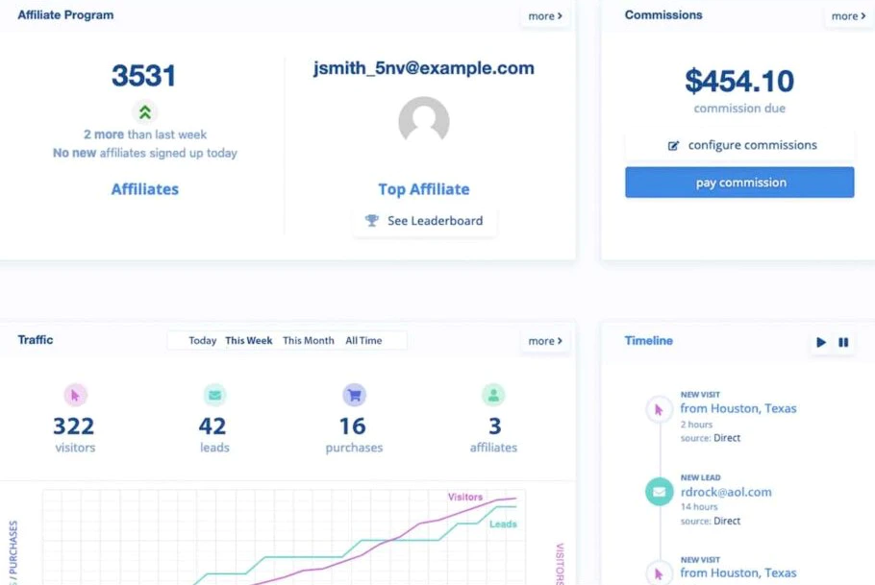Open rdrock@aol.com lead entry
The width and height of the screenshot is (875, 585).
[x=726, y=492]
